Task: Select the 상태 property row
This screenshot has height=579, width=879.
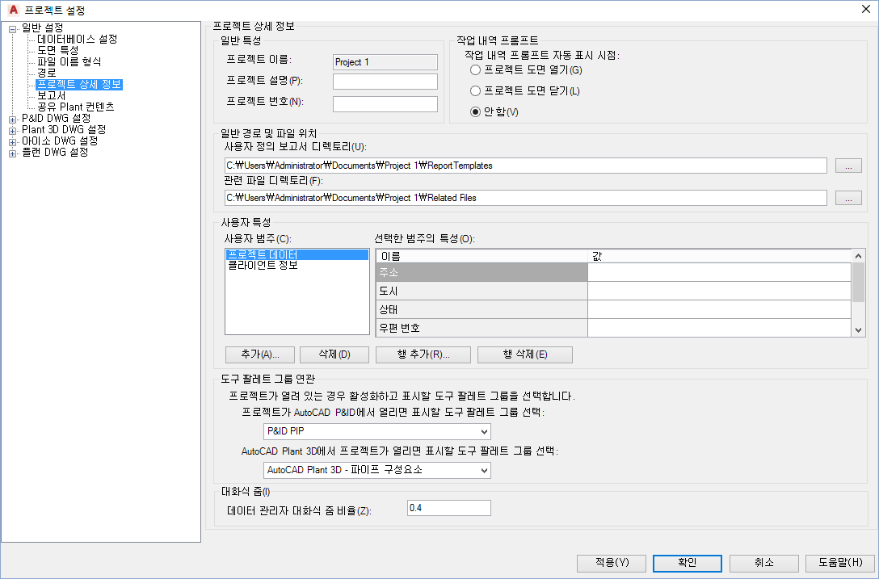Action: click(482, 309)
